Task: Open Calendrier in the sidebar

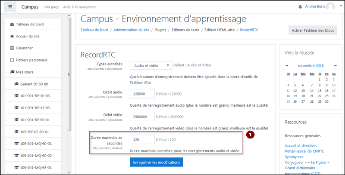Action: [24, 48]
